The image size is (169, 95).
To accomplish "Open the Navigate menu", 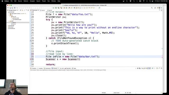I will [x=32, y=1].
